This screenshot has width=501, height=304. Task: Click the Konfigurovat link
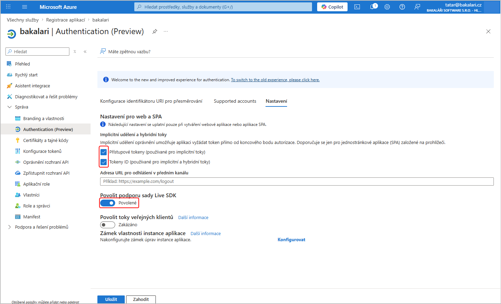pyautogui.click(x=292, y=240)
